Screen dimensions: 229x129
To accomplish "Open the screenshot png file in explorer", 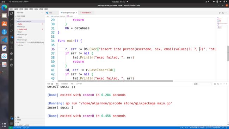I will coord(30,42).
